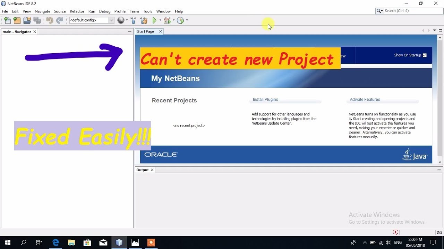Open Microsoft Edge from the taskbar
This screenshot has width=444, height=249.
55,242
